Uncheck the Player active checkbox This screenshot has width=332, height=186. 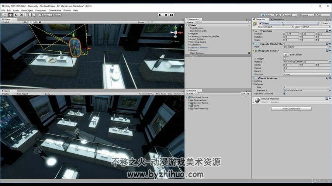(260, 24)
